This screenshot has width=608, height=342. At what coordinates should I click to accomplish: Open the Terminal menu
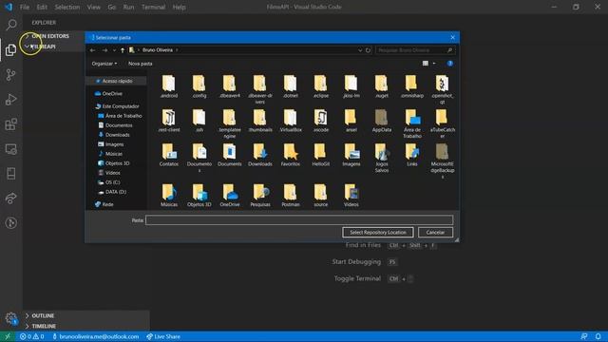pyautogui.click(x=153, y=7)
